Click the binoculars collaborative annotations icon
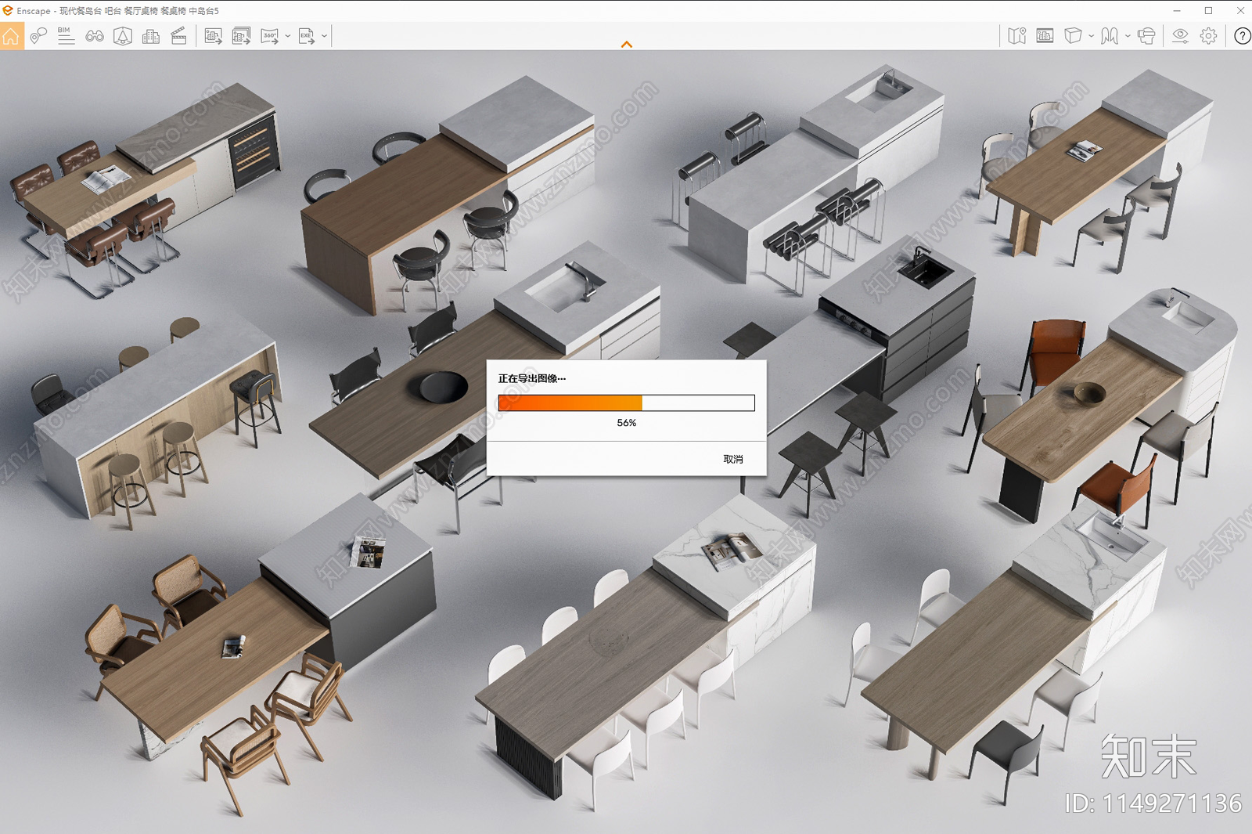Image resolution: width=1252 pixels, height=834 pixels. tap(95, 36)
